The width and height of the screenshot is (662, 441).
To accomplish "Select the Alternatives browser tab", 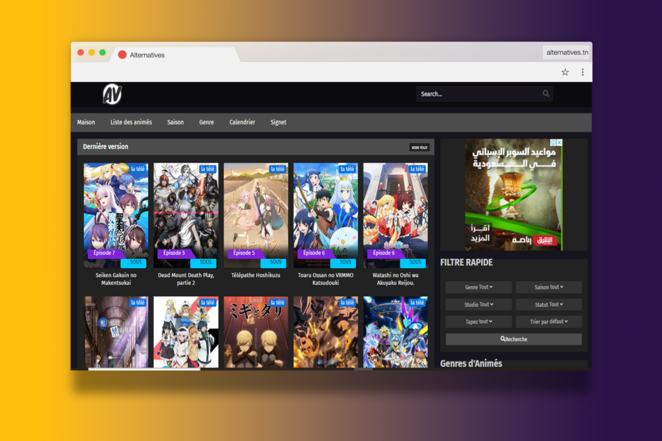I will (175, 55).
